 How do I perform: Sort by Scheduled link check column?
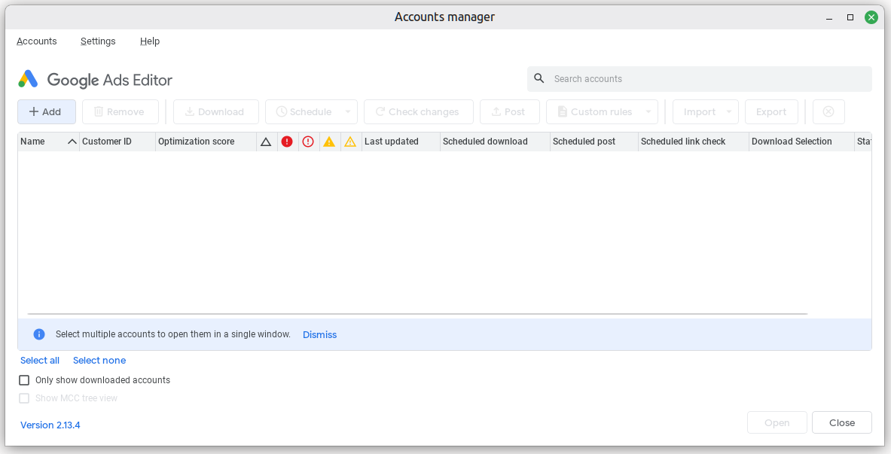click(693, 142)
